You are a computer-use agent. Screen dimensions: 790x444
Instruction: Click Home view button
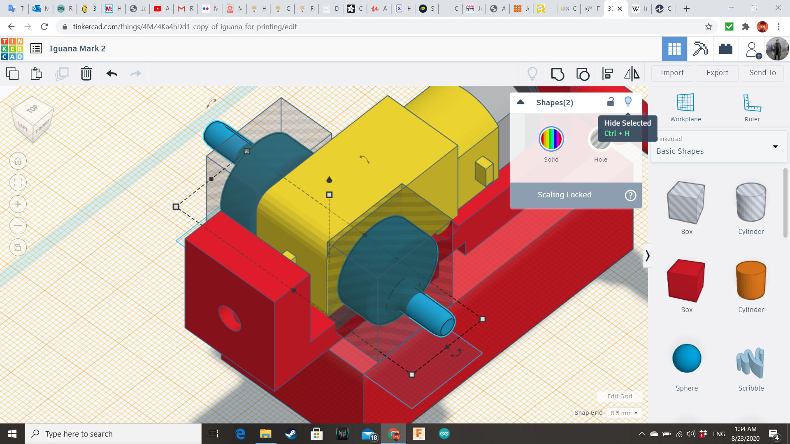click(18, 161)
